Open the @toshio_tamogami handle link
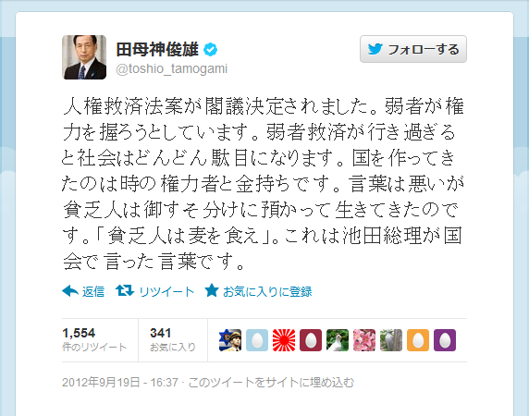The width and height of the screenshot is (529, 416). 172,68
